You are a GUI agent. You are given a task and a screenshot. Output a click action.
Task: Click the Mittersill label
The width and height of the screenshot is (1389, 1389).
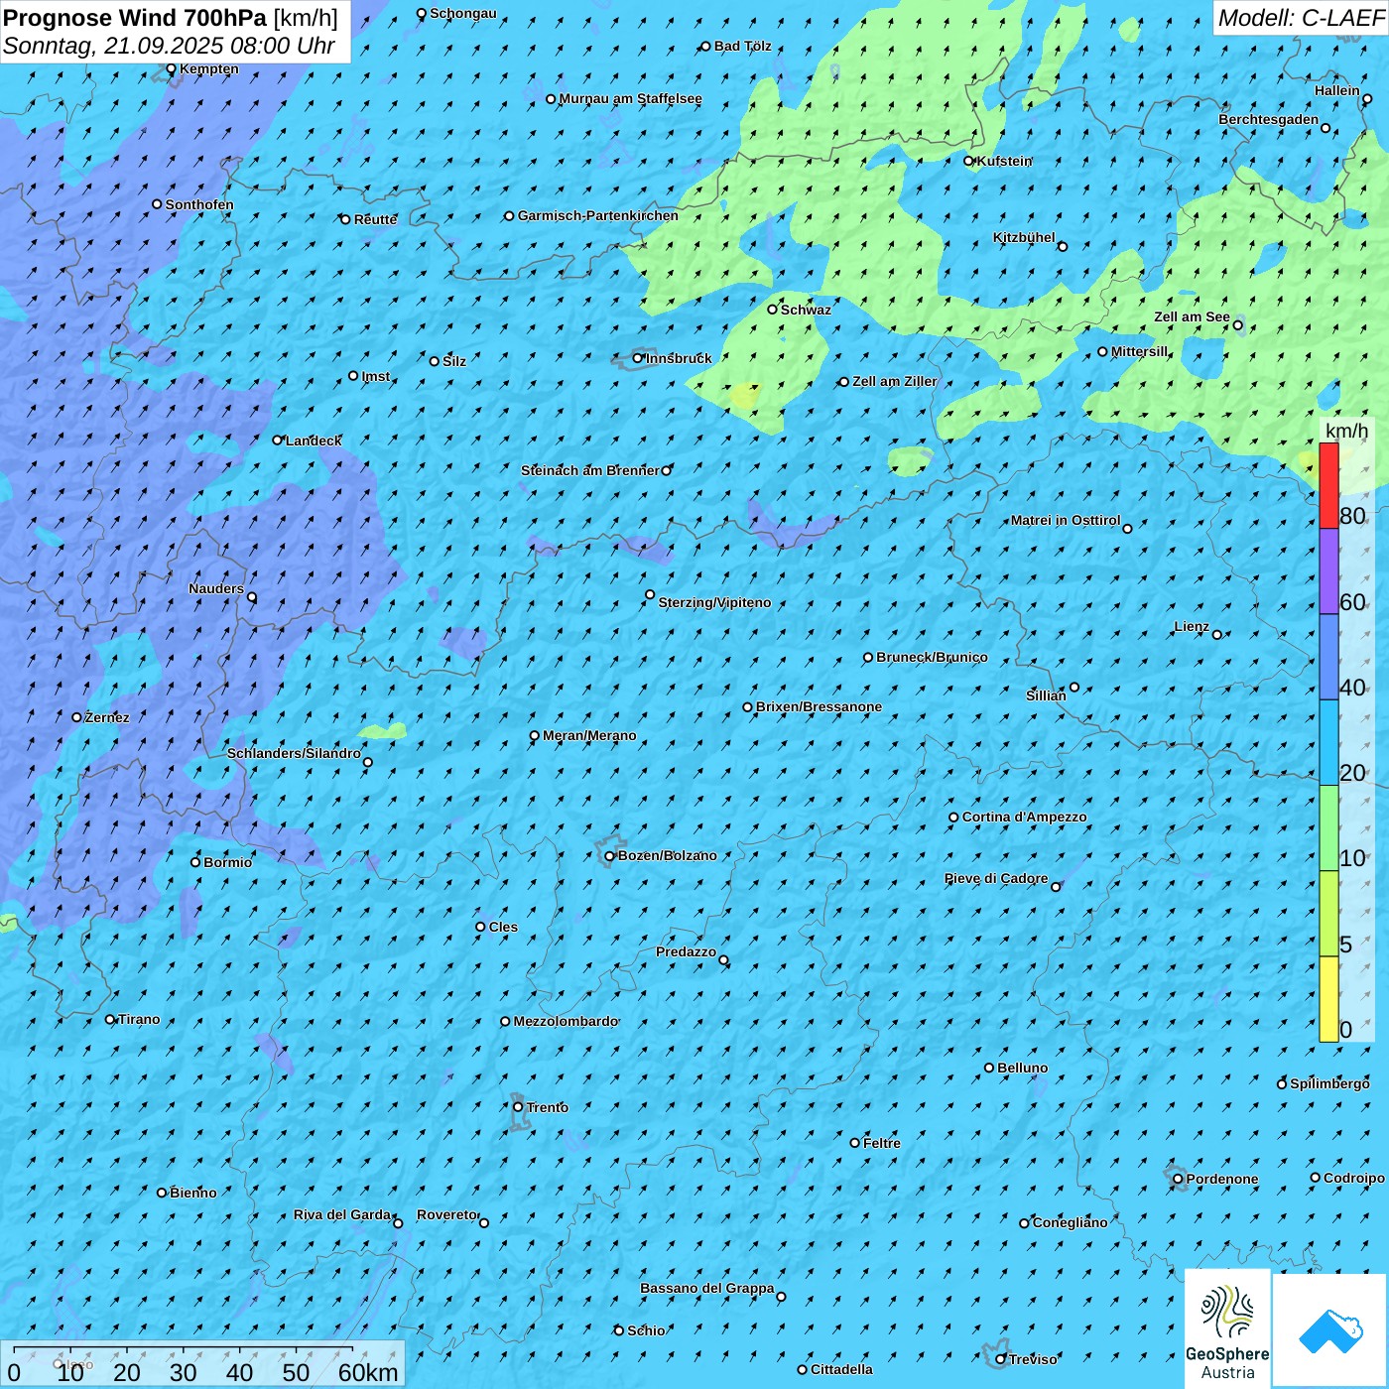tap(1140, 351)
